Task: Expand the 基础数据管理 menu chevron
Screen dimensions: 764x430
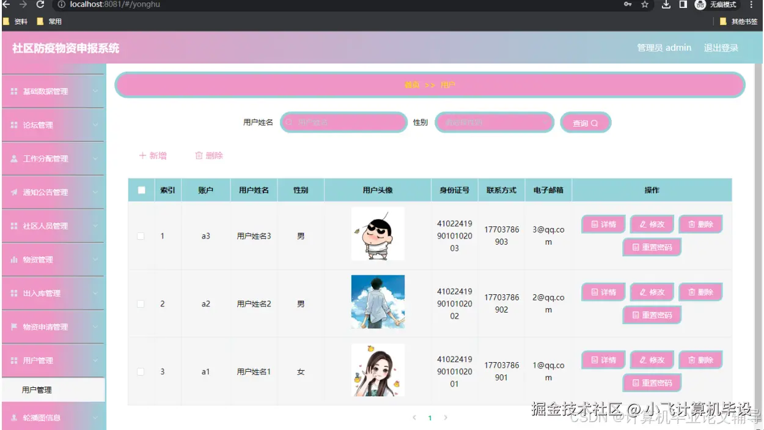Action: pyautogui.click(x=95, y=91)
